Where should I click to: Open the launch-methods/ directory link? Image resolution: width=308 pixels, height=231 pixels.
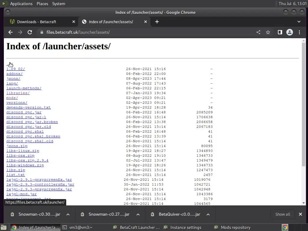(24, 88)
